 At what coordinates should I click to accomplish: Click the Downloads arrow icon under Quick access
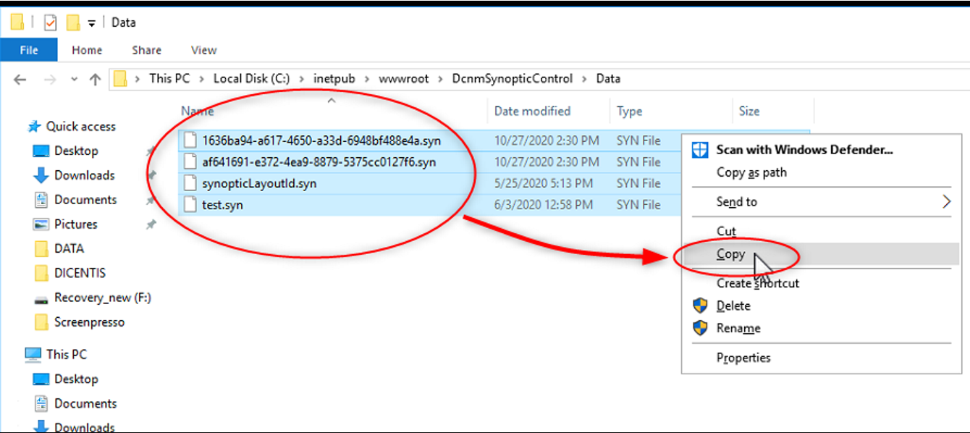[x=41, y=175]
